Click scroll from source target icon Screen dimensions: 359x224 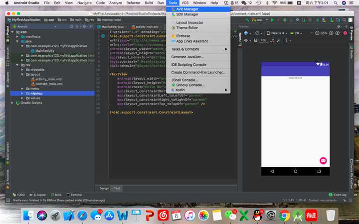tap(72, 26)
